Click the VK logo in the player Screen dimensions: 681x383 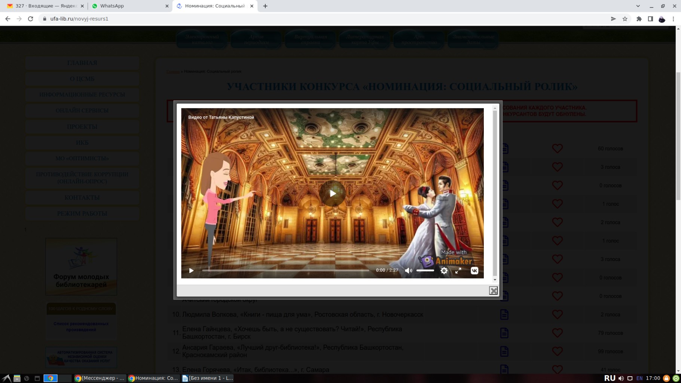click(474, 270)
